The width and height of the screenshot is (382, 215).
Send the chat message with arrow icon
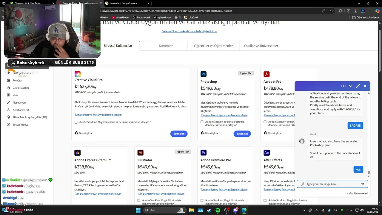363,184
